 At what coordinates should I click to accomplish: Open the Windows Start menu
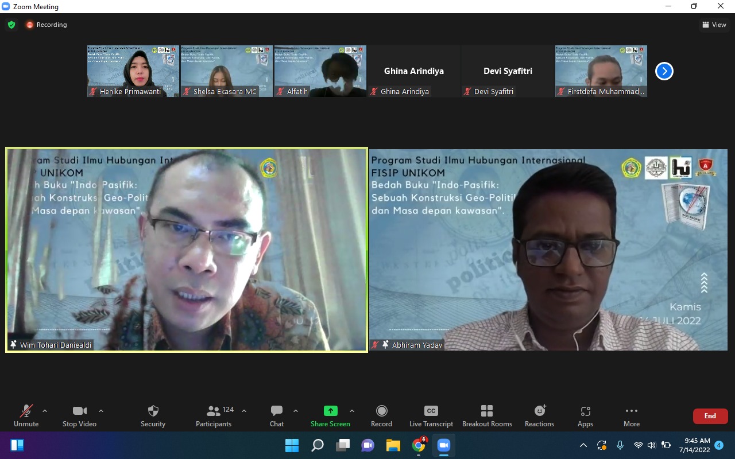coord(292,445)
